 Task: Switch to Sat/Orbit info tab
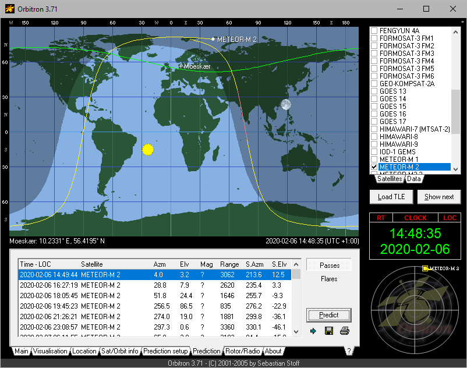(x=120, y=351)
